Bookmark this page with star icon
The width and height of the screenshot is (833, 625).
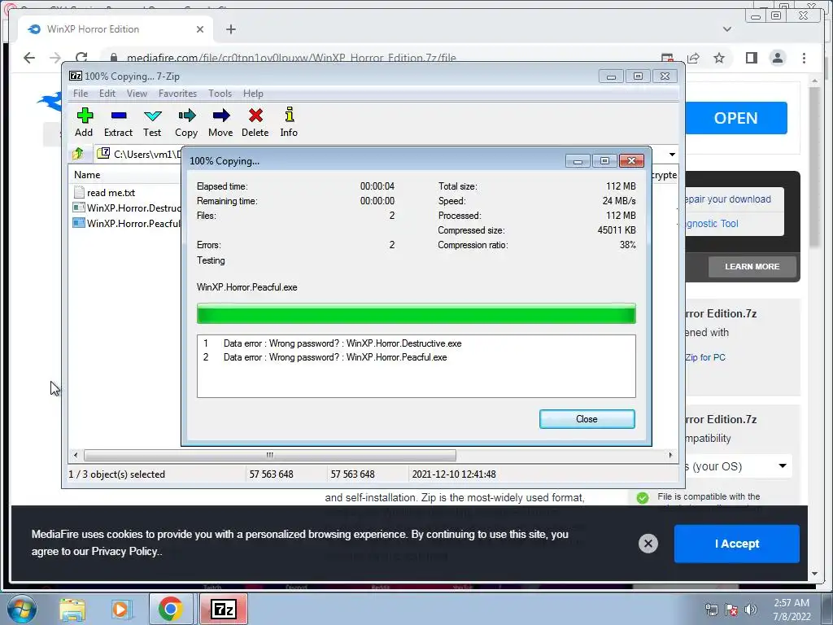(x=719, y=58)
